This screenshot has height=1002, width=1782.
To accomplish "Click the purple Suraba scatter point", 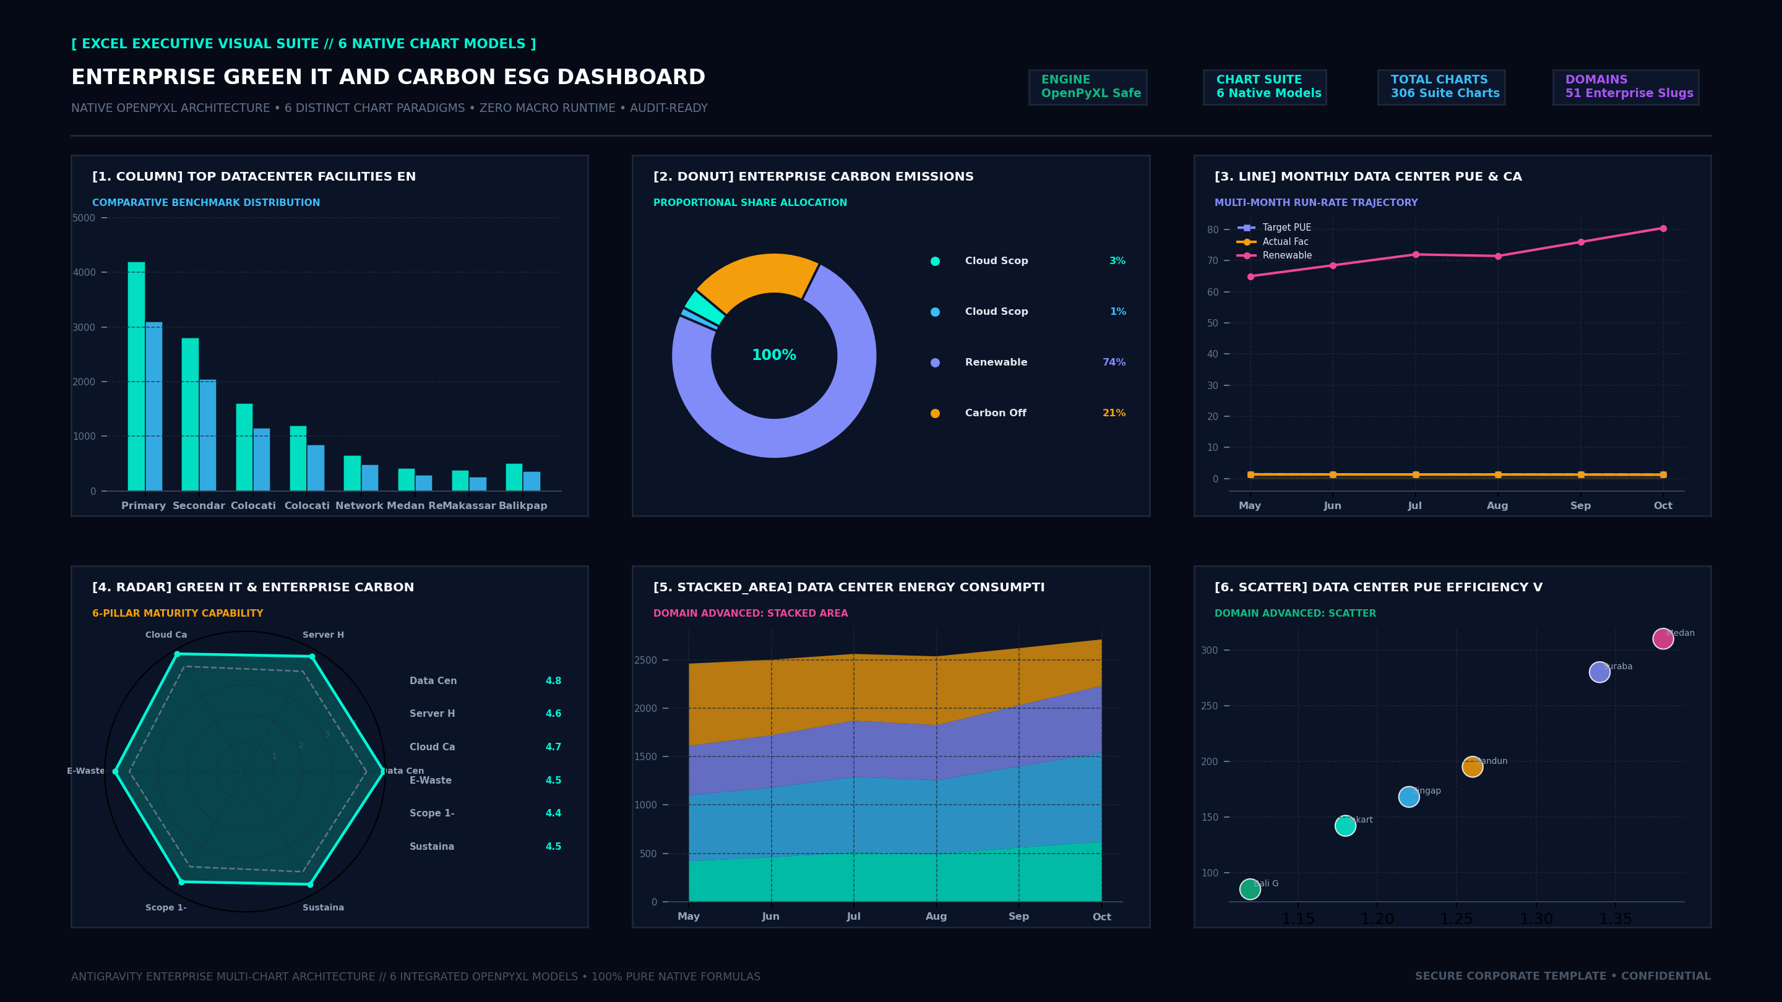I will pos(1599,672).
